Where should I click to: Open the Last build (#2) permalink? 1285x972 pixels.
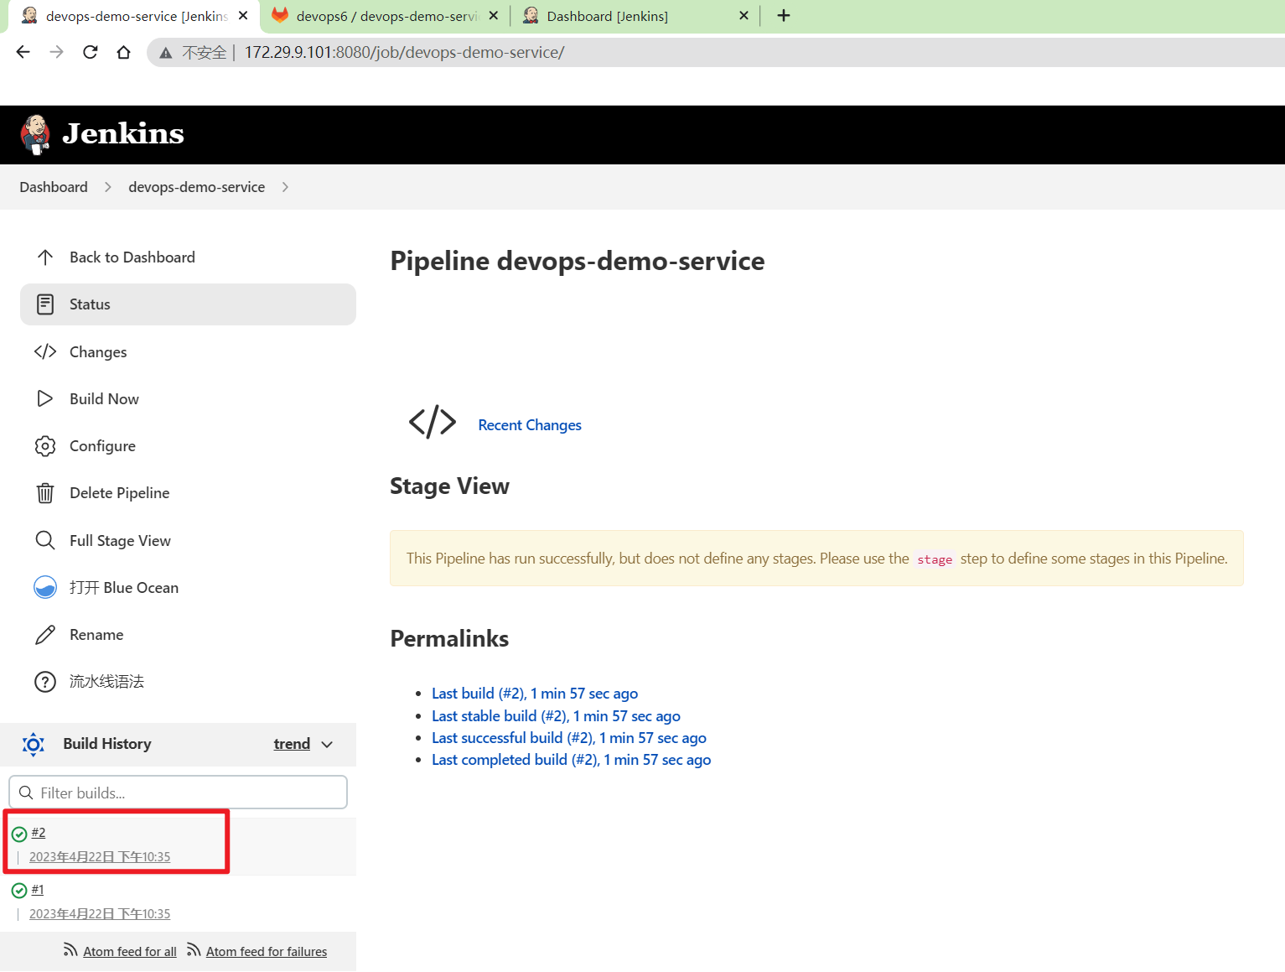535,694
